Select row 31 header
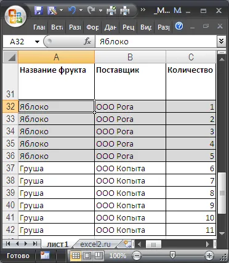 10,81
